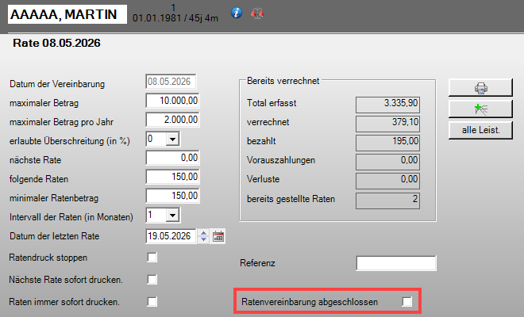Click the red allergy warning icon
Screen dimensions: 524x317
point(257,13)
